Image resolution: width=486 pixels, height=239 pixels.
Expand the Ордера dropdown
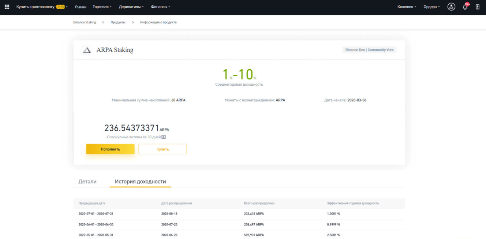431,6
